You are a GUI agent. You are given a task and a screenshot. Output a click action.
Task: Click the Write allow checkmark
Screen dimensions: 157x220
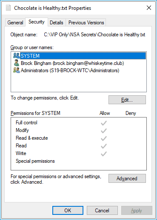[104, 154]
